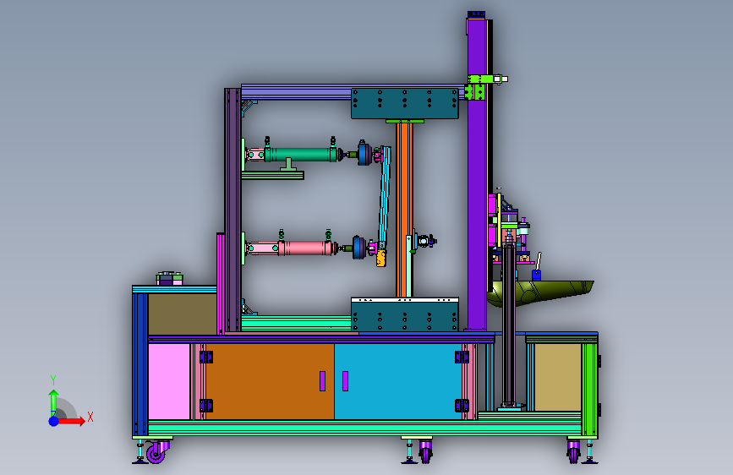
Task: Select the lower dark teal mounting plate
Action: coord(404,316)
